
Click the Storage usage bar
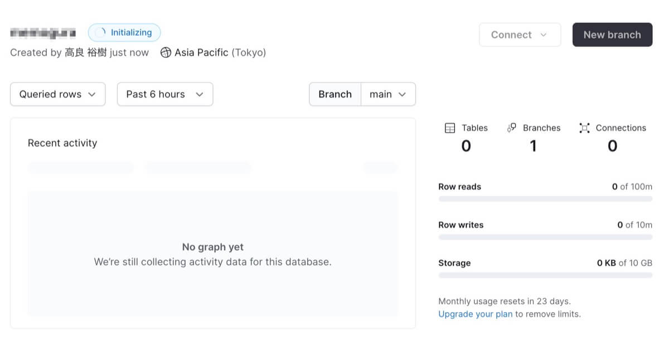click(545, 275)
